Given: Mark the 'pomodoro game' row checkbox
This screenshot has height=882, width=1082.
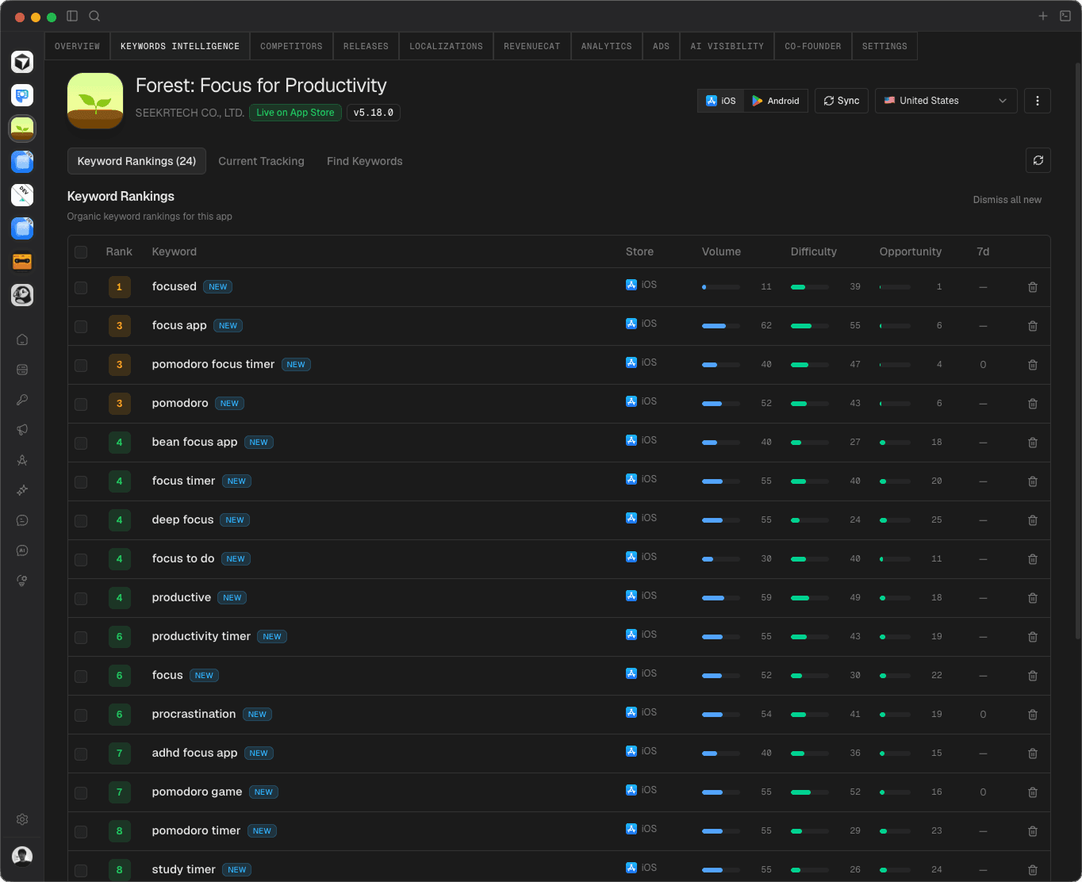Looking at the screenshot, I should pyautogui.click(x=81, y=792).
